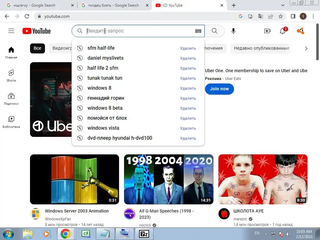Open 7-Zip from taskbar
This screenshot has width=320, height=240.
pyautogui.click(x=144, y=234)
